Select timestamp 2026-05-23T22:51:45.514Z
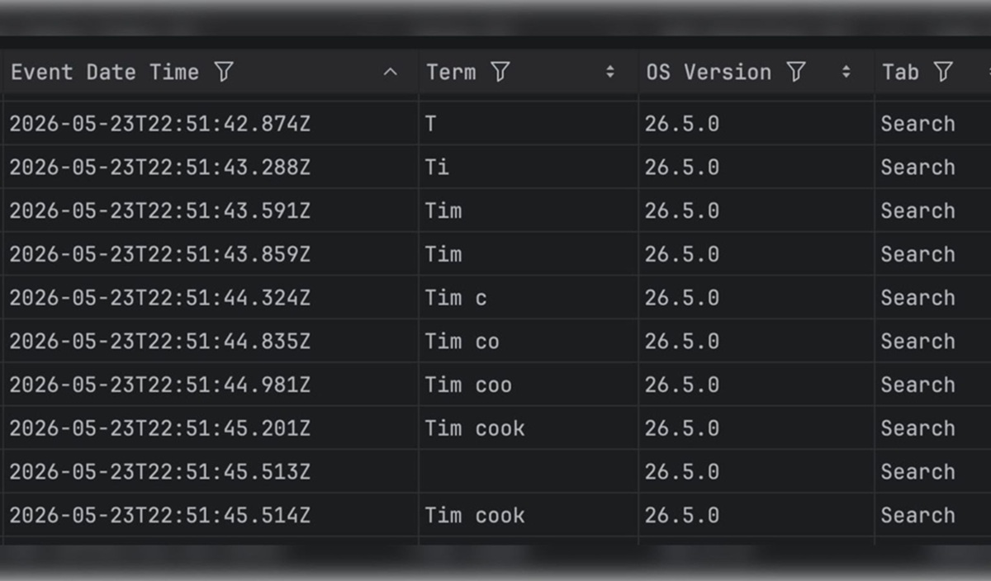Viewport: 991px width, 581px height. [159, 516]
